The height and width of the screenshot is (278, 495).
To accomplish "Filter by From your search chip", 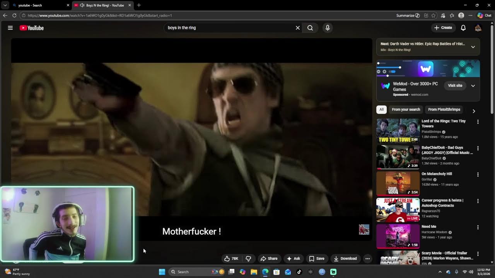I will point(406,110).
